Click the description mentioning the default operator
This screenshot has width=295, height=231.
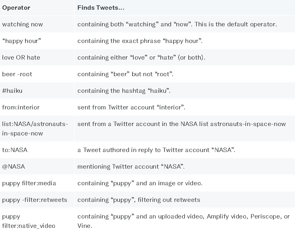click(177, 24)
